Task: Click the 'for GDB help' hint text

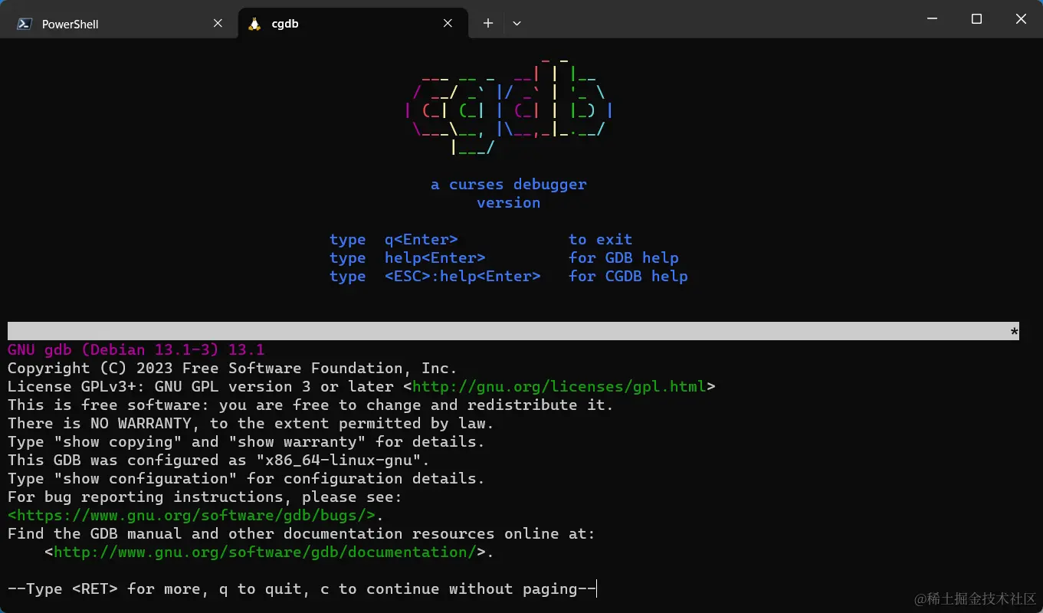Action: click(624, 258)
